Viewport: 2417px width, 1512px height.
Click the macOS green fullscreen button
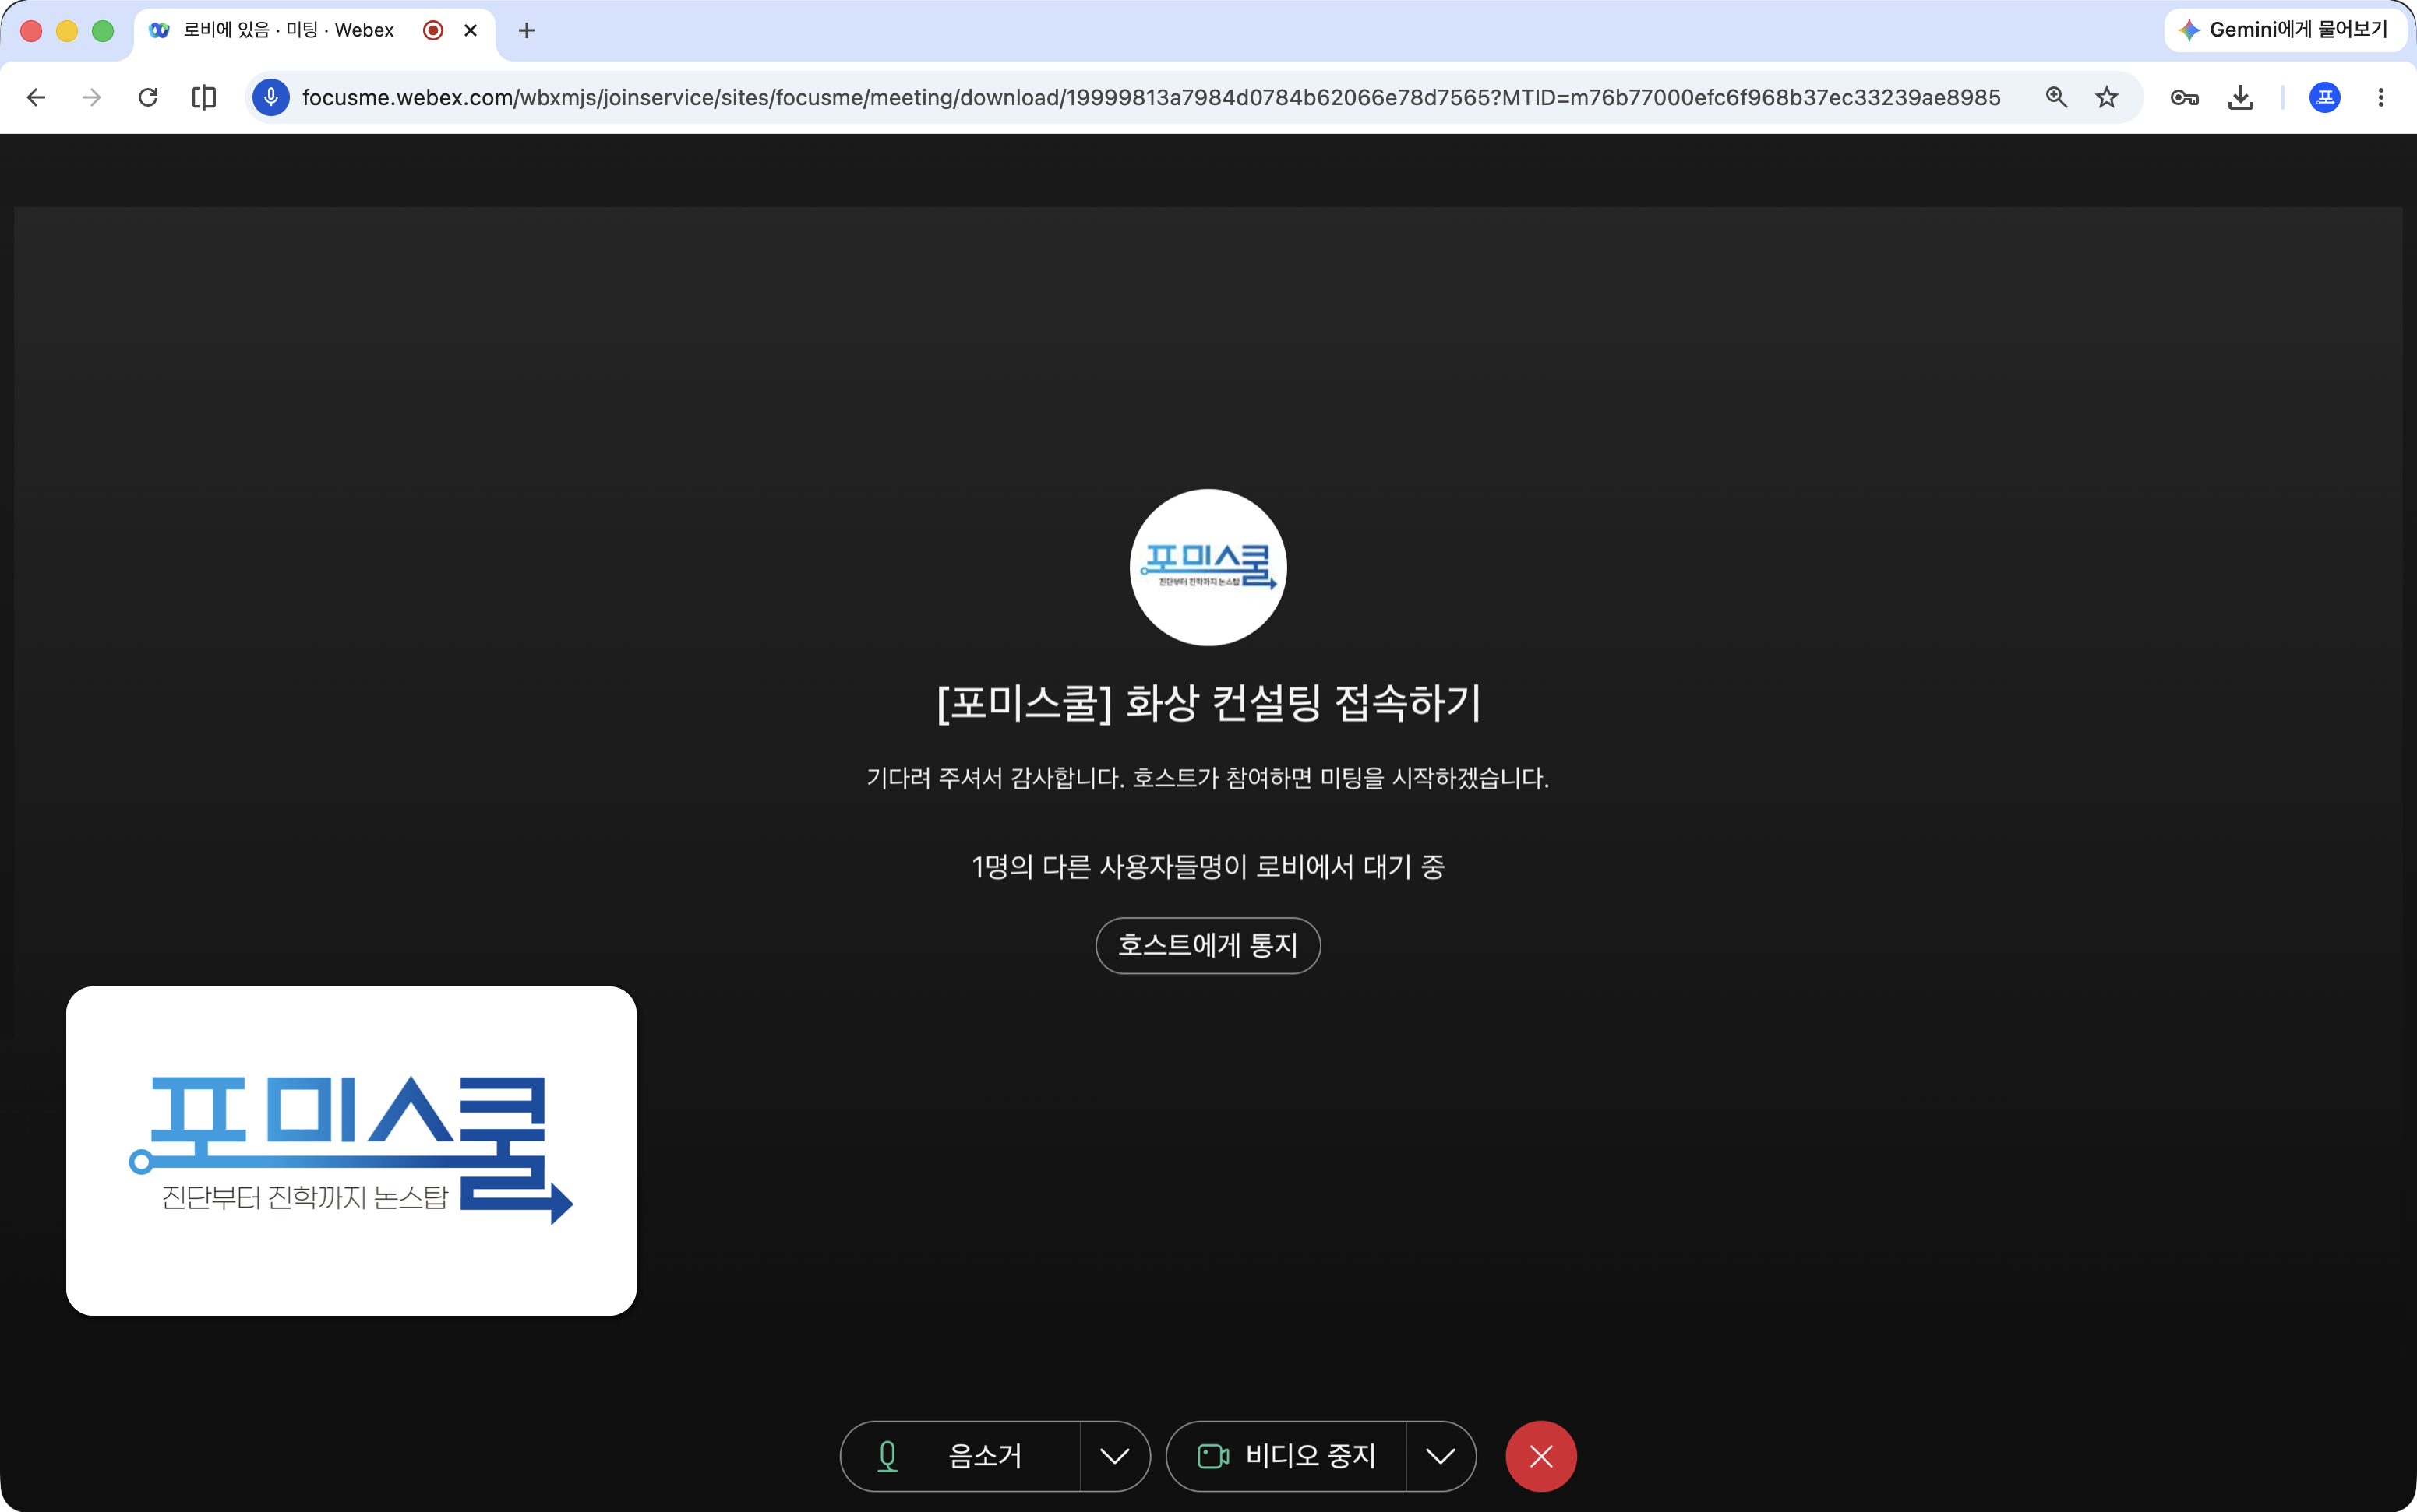[102, 30]
